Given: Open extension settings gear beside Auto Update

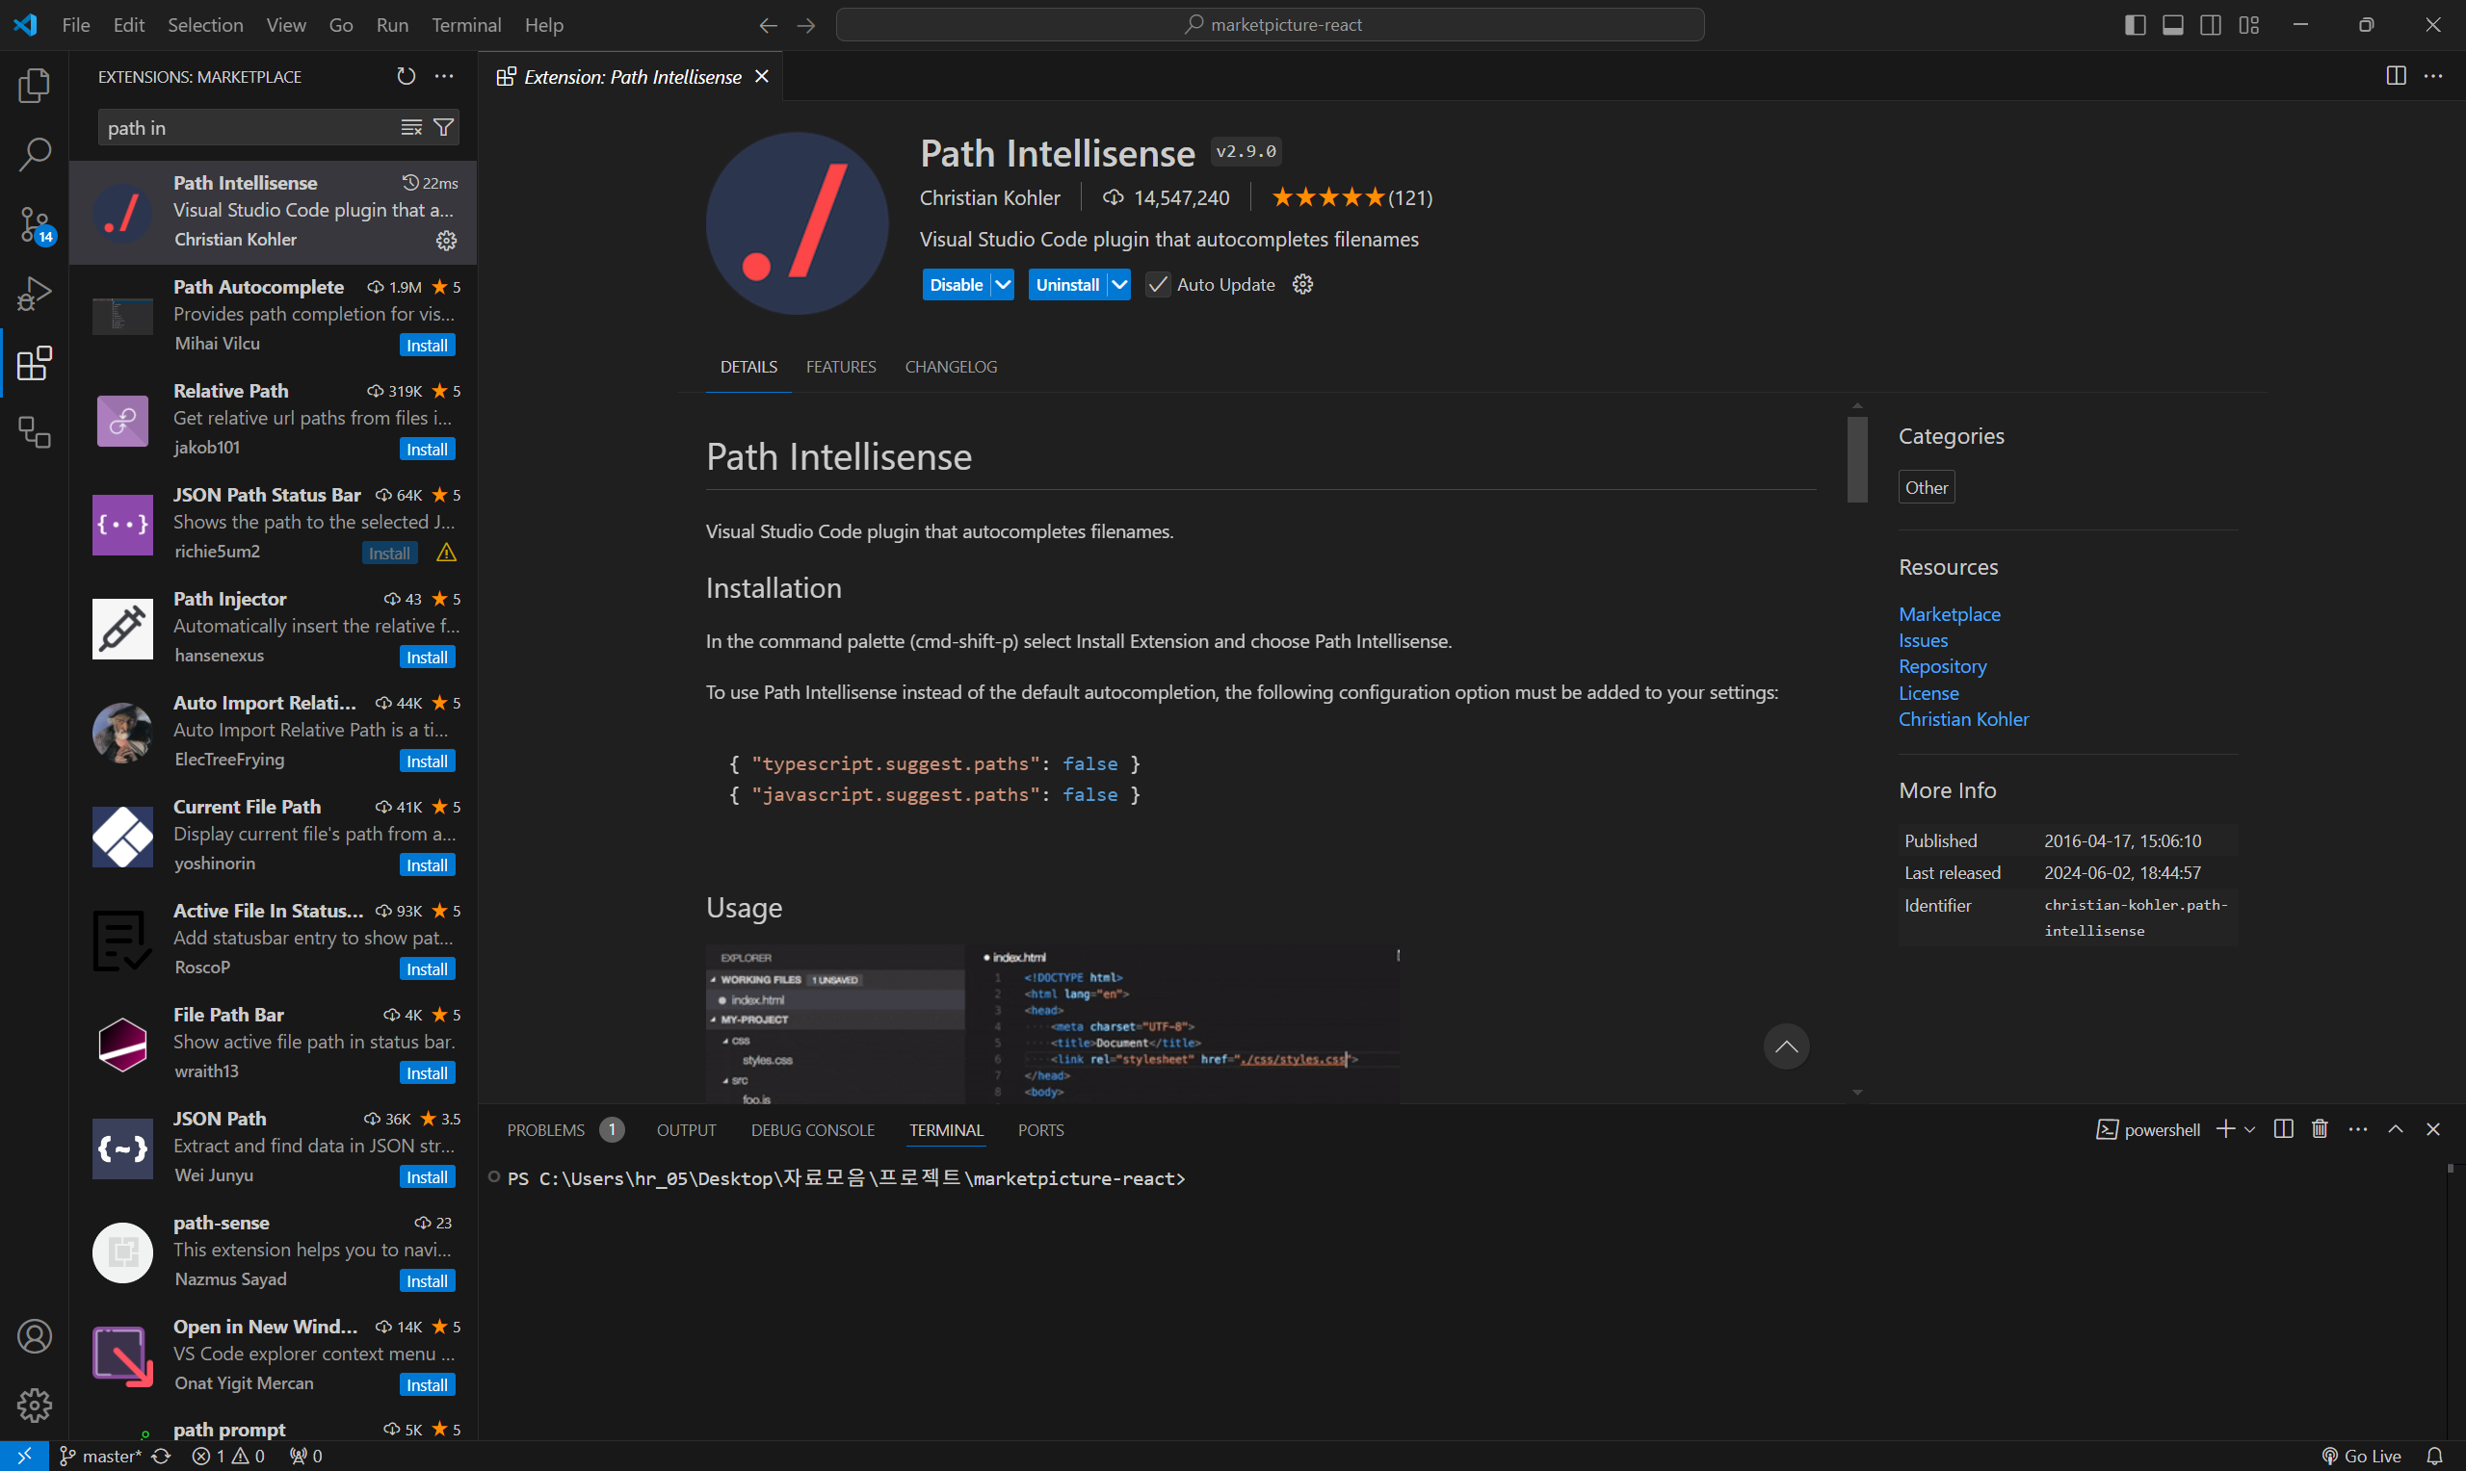Looking at the screenshot, I should (x=1303, y=285).
